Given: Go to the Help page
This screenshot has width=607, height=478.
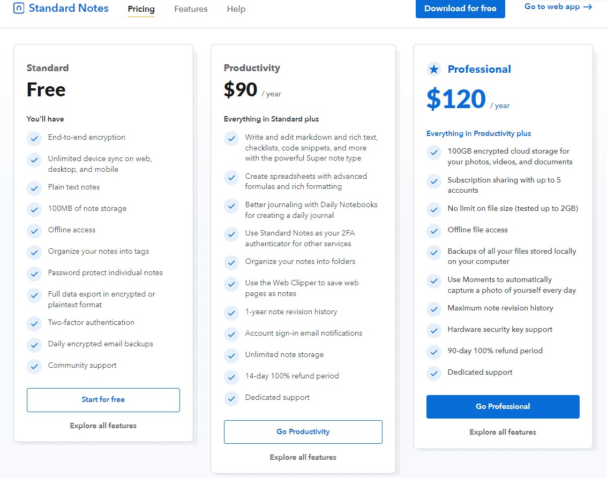Looking at the screenshot, I should [x=236, y=9].
